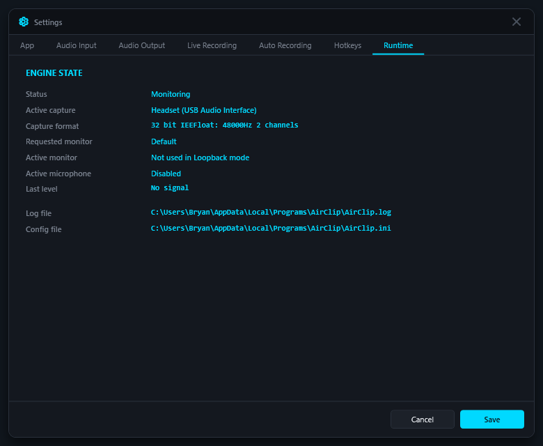543x446 pixels.
Task: Select the Auto Recording tab
Action: pos(285,45)
